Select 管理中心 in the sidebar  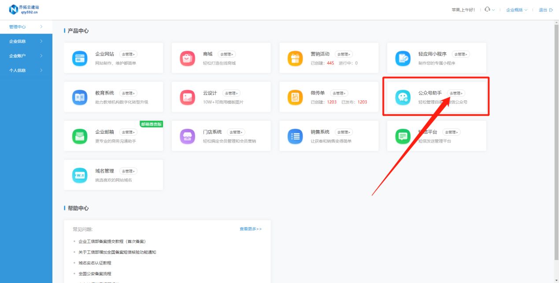(18, 26)
